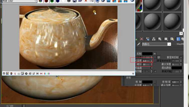The height and width of the screenshot is (107, 189).
Task: Click the red X reset material icon
Action: (x=142, y=39)
